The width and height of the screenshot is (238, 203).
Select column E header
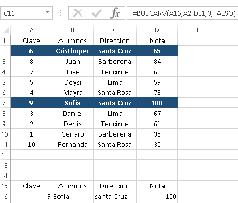(x=198, y=30)
